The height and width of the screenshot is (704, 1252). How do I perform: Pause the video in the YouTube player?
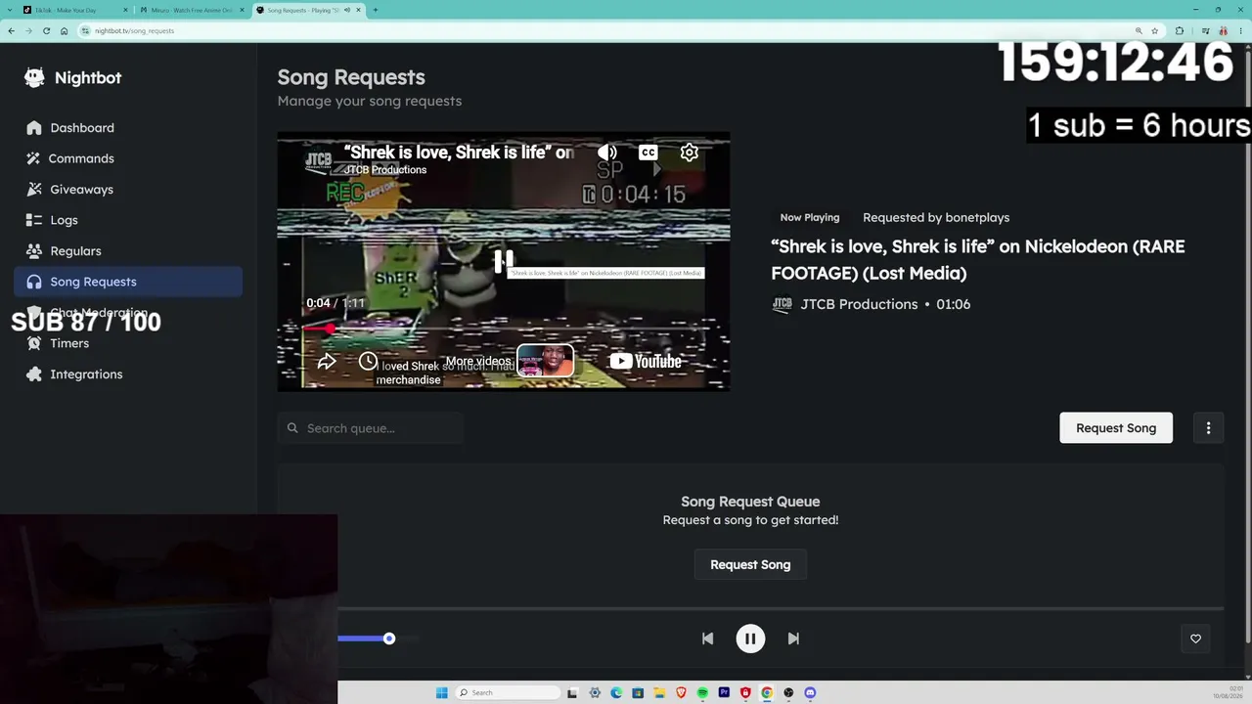pyautogui.click(x=504, y=261)
